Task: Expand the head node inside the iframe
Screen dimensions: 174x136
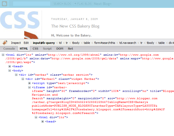Action: point(43,121)
